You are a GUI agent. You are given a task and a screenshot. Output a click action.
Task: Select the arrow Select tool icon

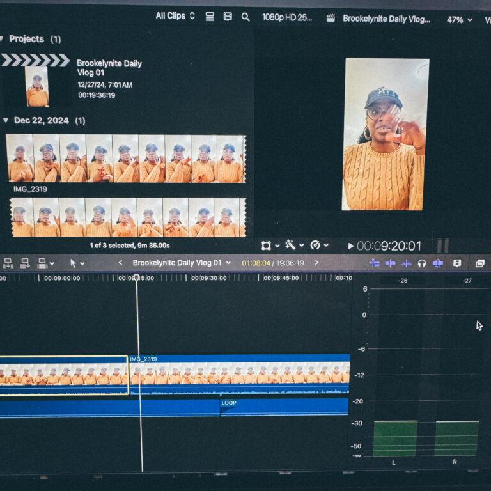point(73,263)
